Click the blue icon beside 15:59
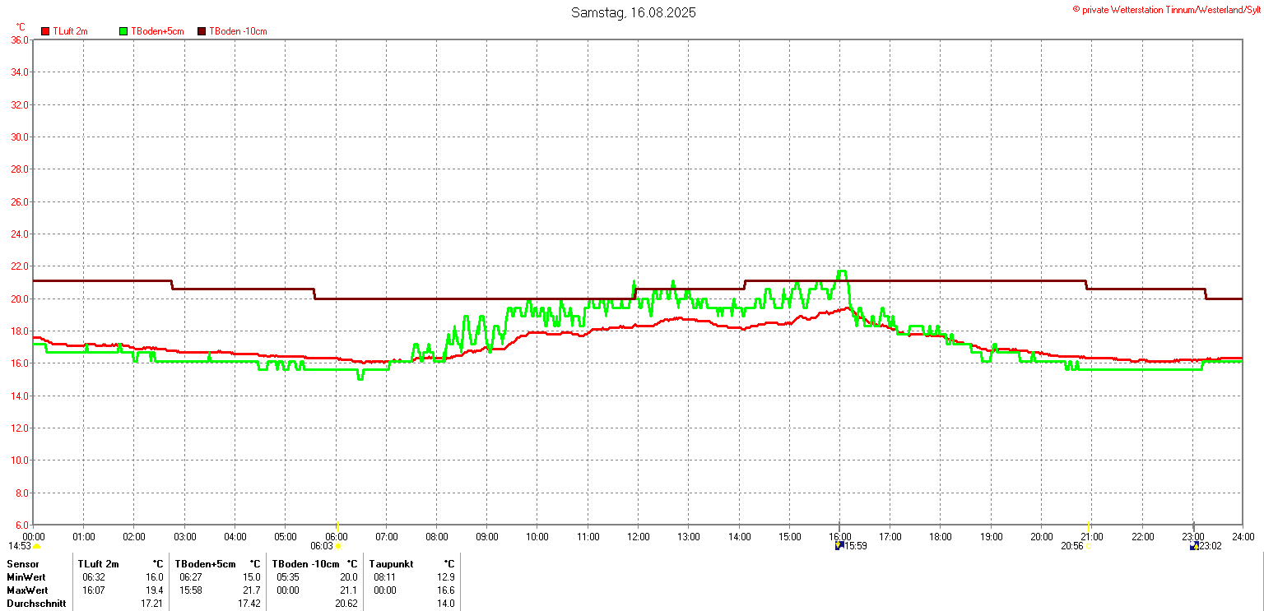The height and width of the screenshot is (611, 1264). 839,546
